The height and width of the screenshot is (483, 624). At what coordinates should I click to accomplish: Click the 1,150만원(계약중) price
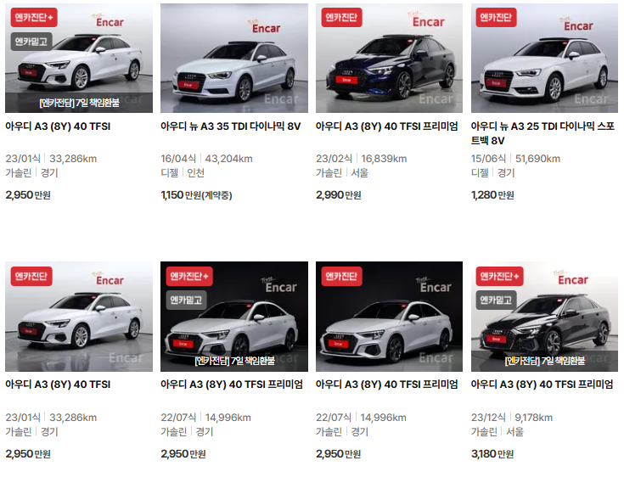[x=196, y=195]
